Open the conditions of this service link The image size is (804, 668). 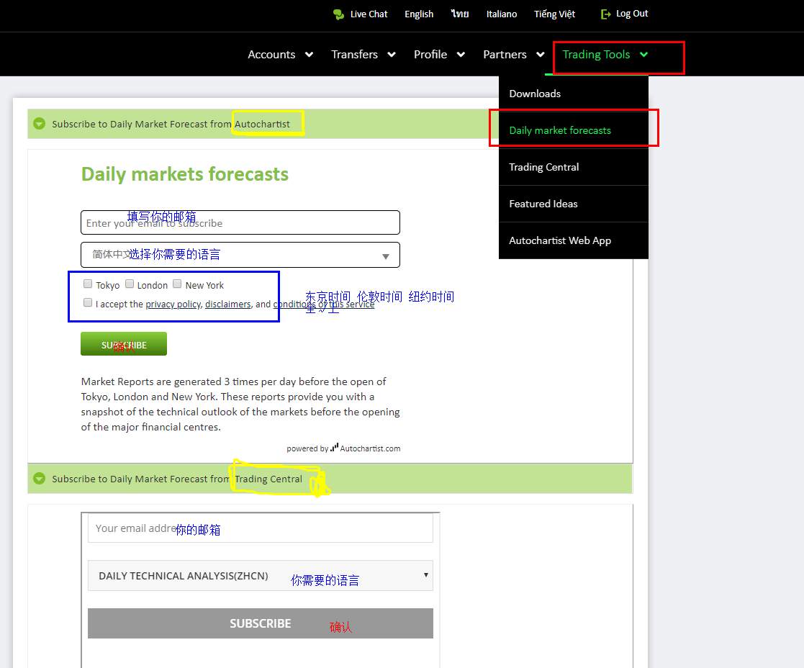click(324, 304)
